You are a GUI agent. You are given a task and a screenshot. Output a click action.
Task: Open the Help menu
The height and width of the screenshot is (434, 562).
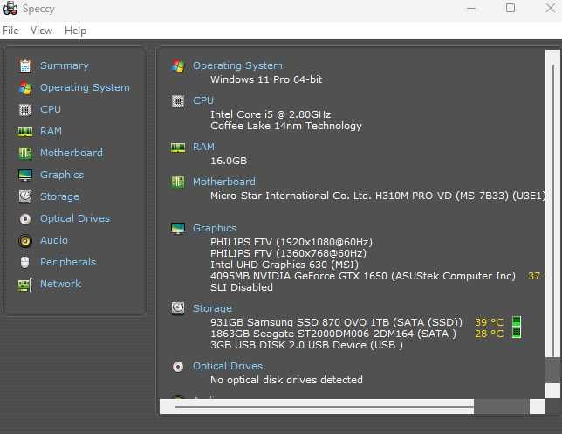click(75, 31)
